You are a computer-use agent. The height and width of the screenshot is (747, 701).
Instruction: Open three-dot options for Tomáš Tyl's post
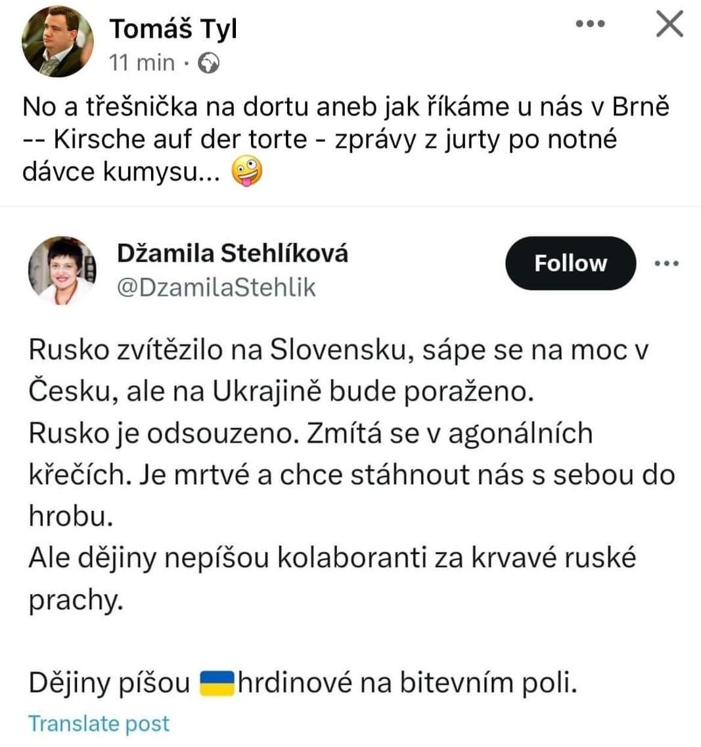[x=590, y=24]
